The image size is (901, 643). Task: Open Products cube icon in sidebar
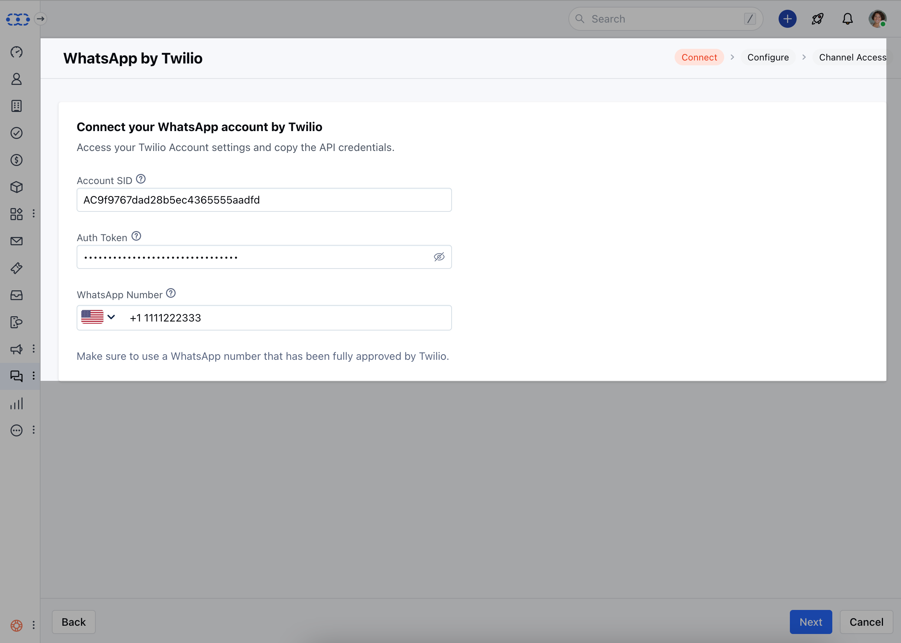coord(17,187)
